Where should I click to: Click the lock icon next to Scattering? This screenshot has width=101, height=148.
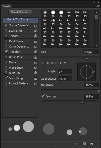pos(36,31)
